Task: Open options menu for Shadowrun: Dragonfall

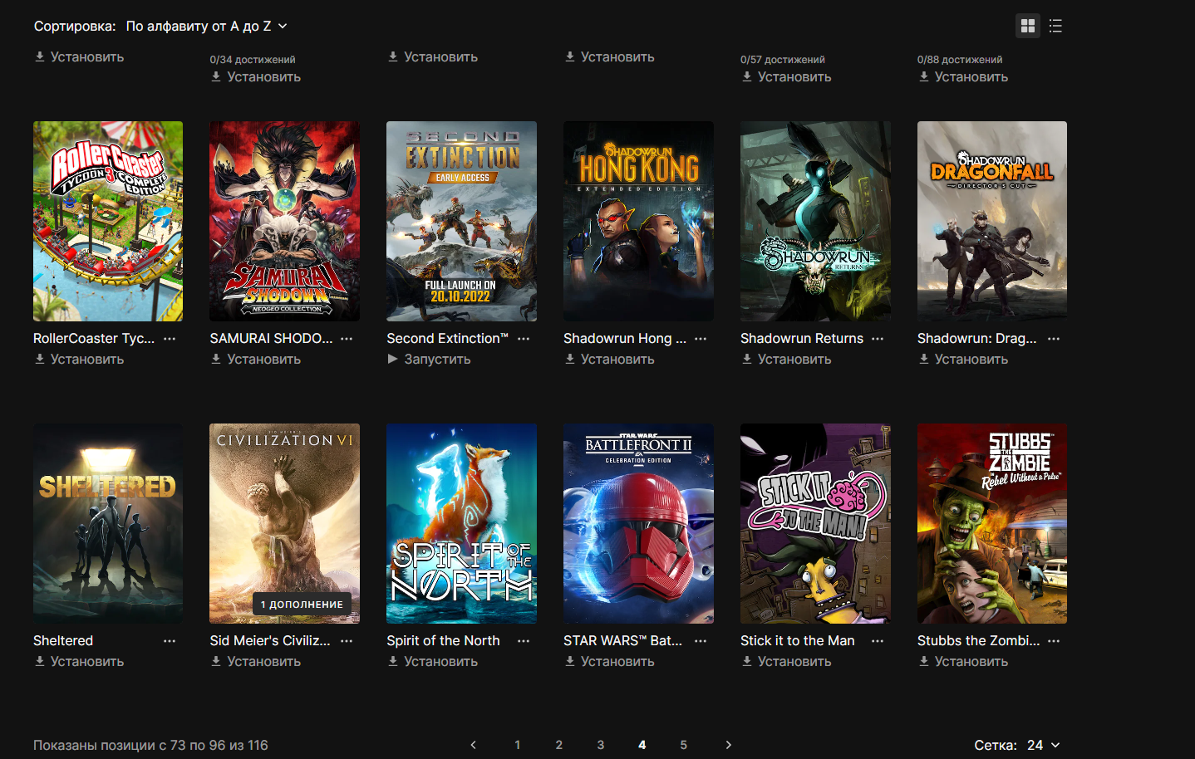Action: 1054,339
